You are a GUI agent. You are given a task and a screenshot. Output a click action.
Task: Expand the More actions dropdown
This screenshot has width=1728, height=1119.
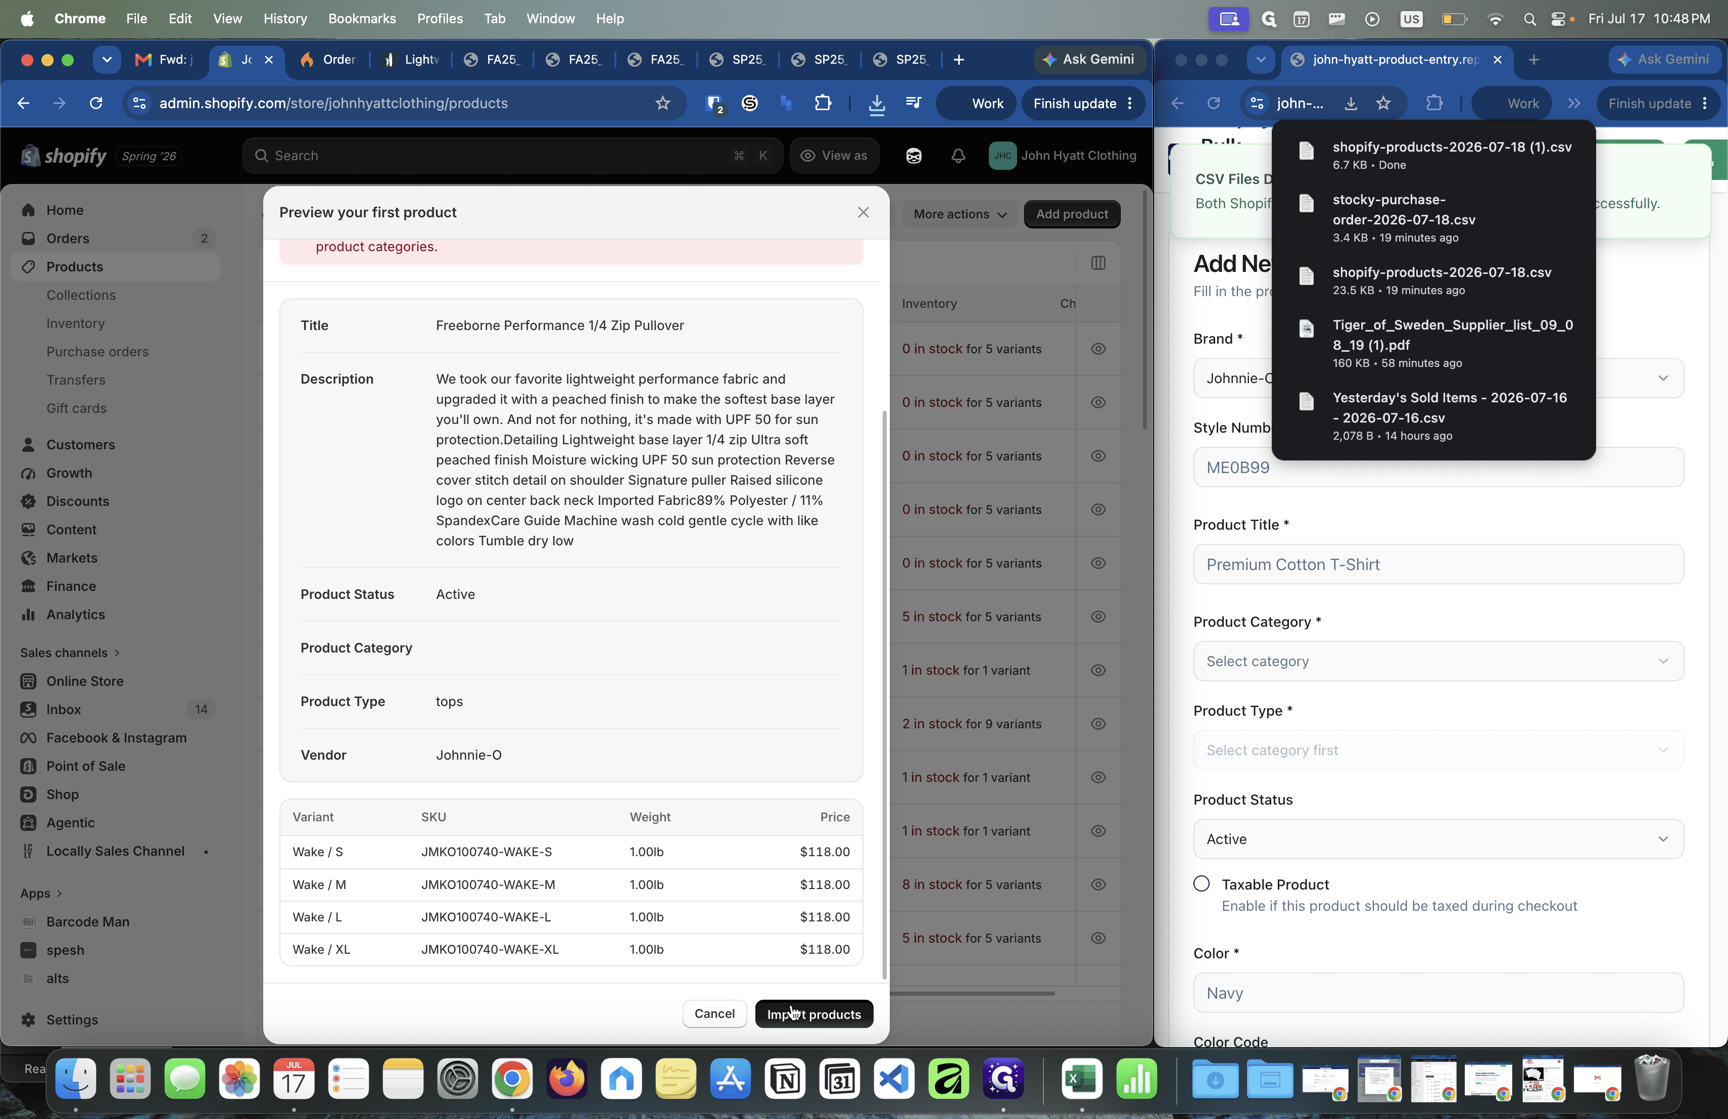coord(959,213)
